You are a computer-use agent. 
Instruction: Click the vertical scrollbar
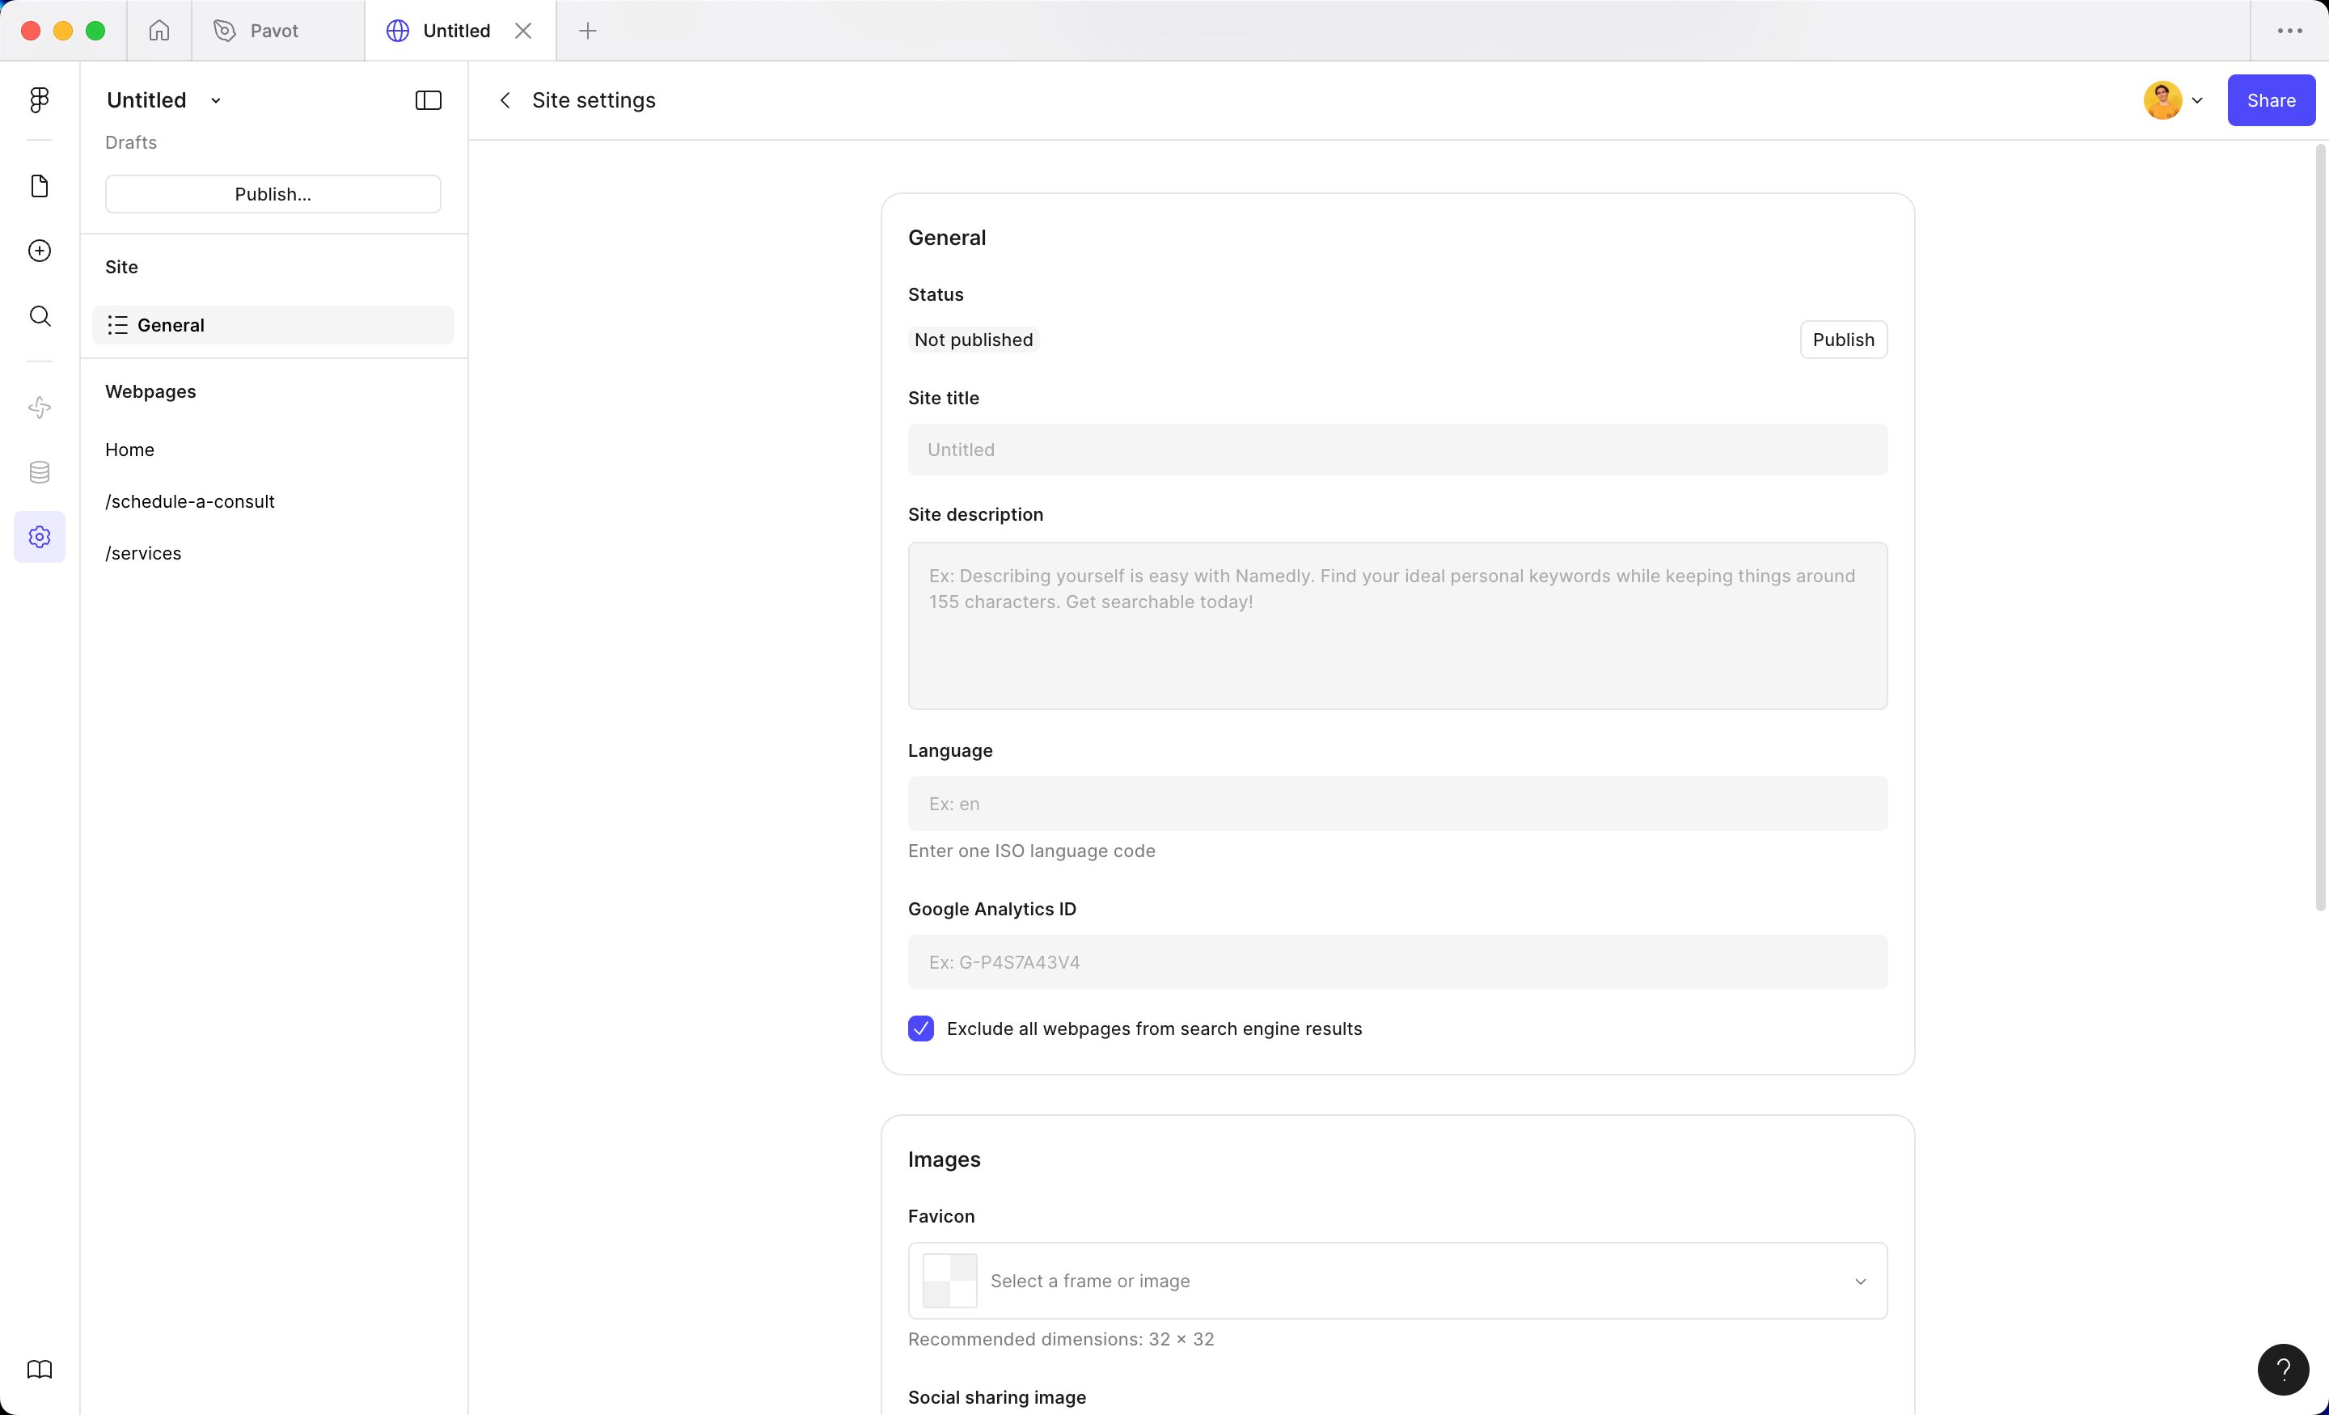(2319, 527)
